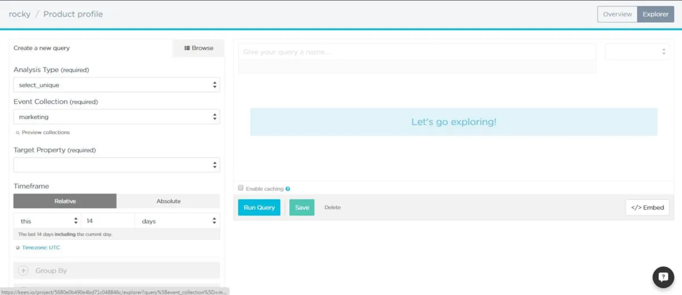Click the globe icon next to Timezone: UTC
This screenshot has width=682, height=295.
(x=18, y=248)
